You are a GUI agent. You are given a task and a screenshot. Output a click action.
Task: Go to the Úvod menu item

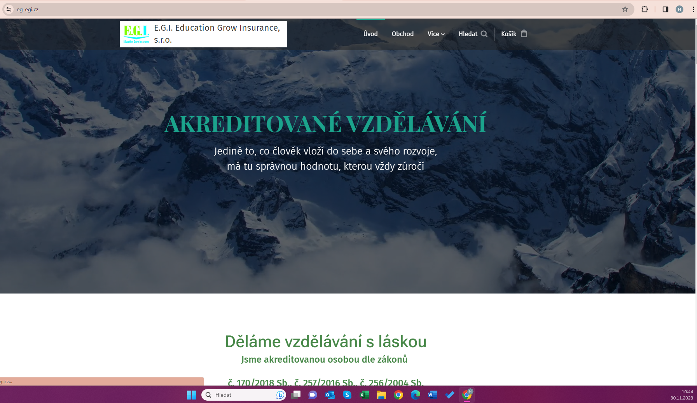click(x=370, y=34)
